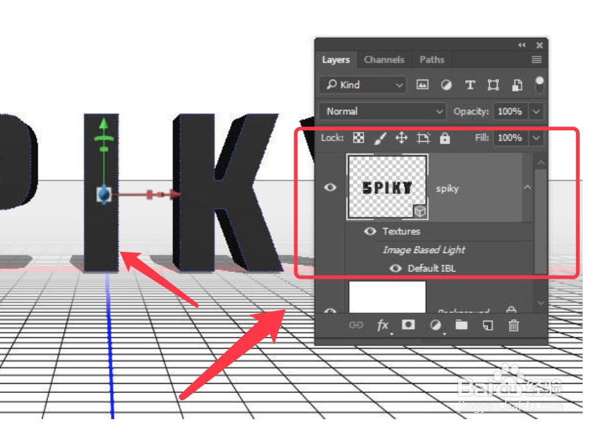This screenshot has height=427, width=596.
Task: Open the Add layer style fx menu
Action: (383, 325)
